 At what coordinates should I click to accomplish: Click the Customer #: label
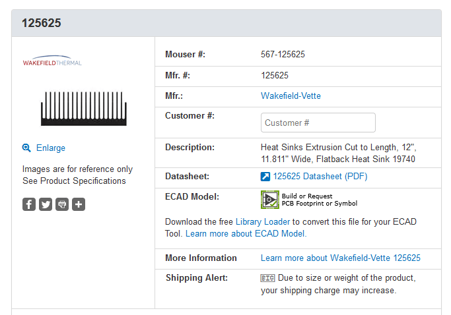click(x=190, y=116)
